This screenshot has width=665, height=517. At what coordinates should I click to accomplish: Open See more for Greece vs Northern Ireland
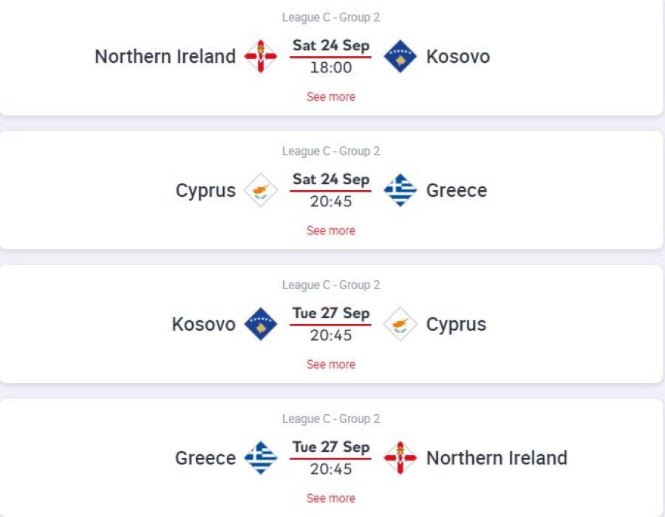331,498
